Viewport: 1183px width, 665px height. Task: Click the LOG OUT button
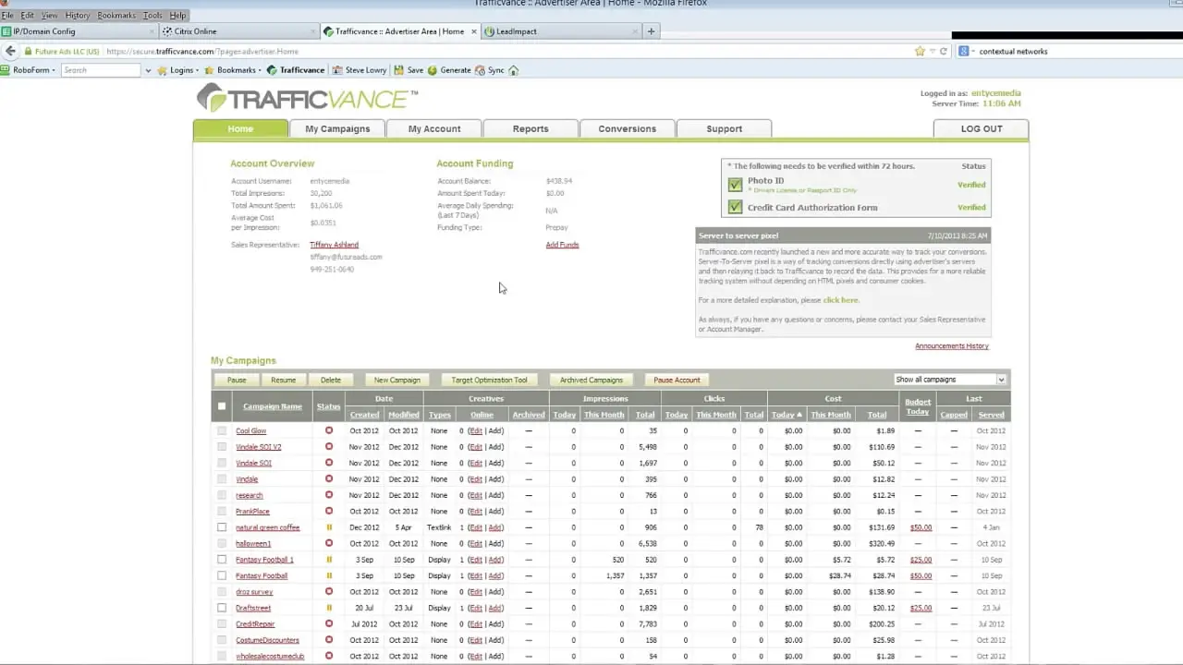(x=981, y=128)
